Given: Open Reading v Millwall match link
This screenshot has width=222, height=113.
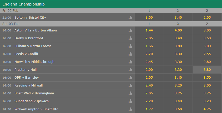Looking at the screenshot, I should (x=28, y=85).
